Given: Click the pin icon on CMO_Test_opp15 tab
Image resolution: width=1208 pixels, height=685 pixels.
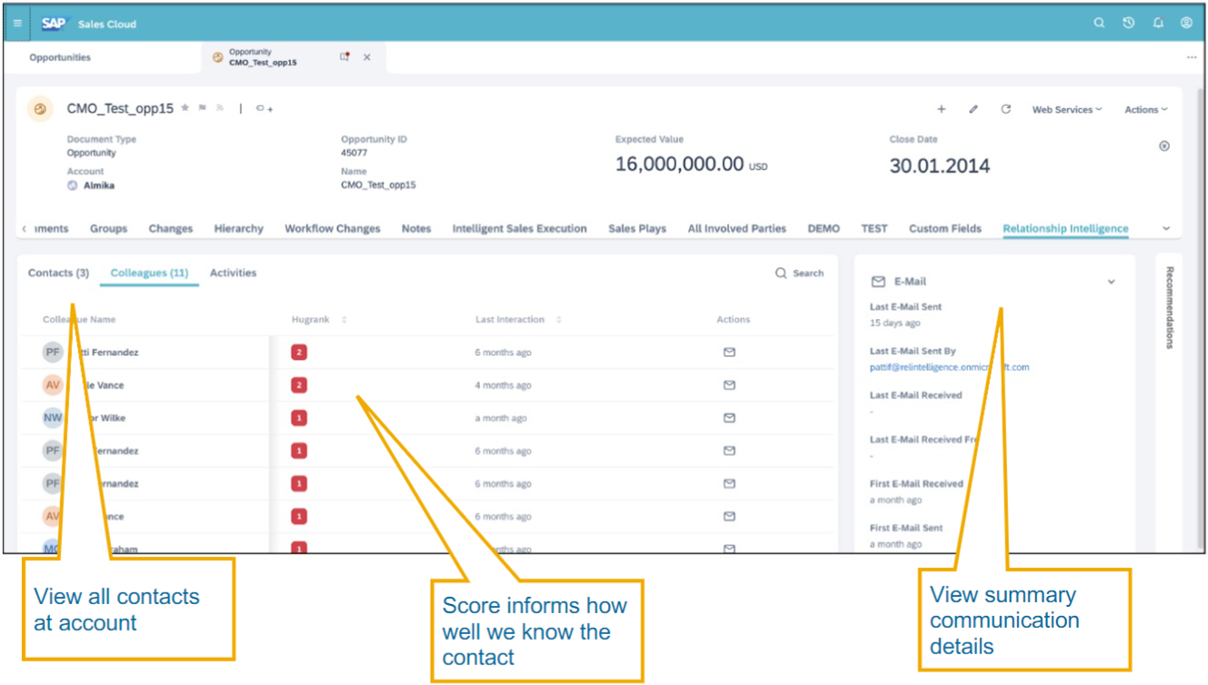Looking at the screenshot, I should tap(344, 57).
